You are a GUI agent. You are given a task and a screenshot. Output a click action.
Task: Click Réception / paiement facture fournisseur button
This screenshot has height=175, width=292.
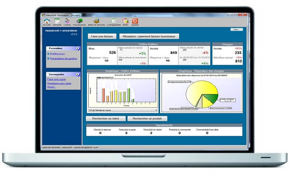point(149,36)
